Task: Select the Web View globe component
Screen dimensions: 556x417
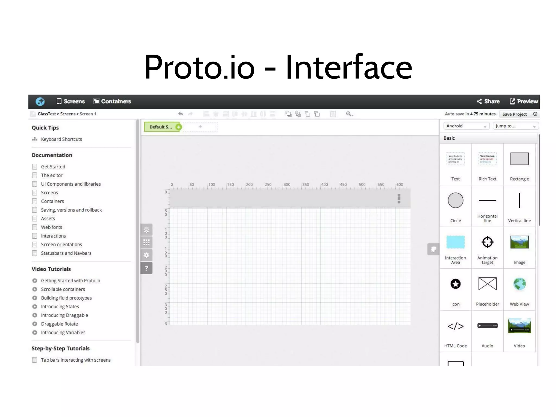Action: [x=519, y=289]
